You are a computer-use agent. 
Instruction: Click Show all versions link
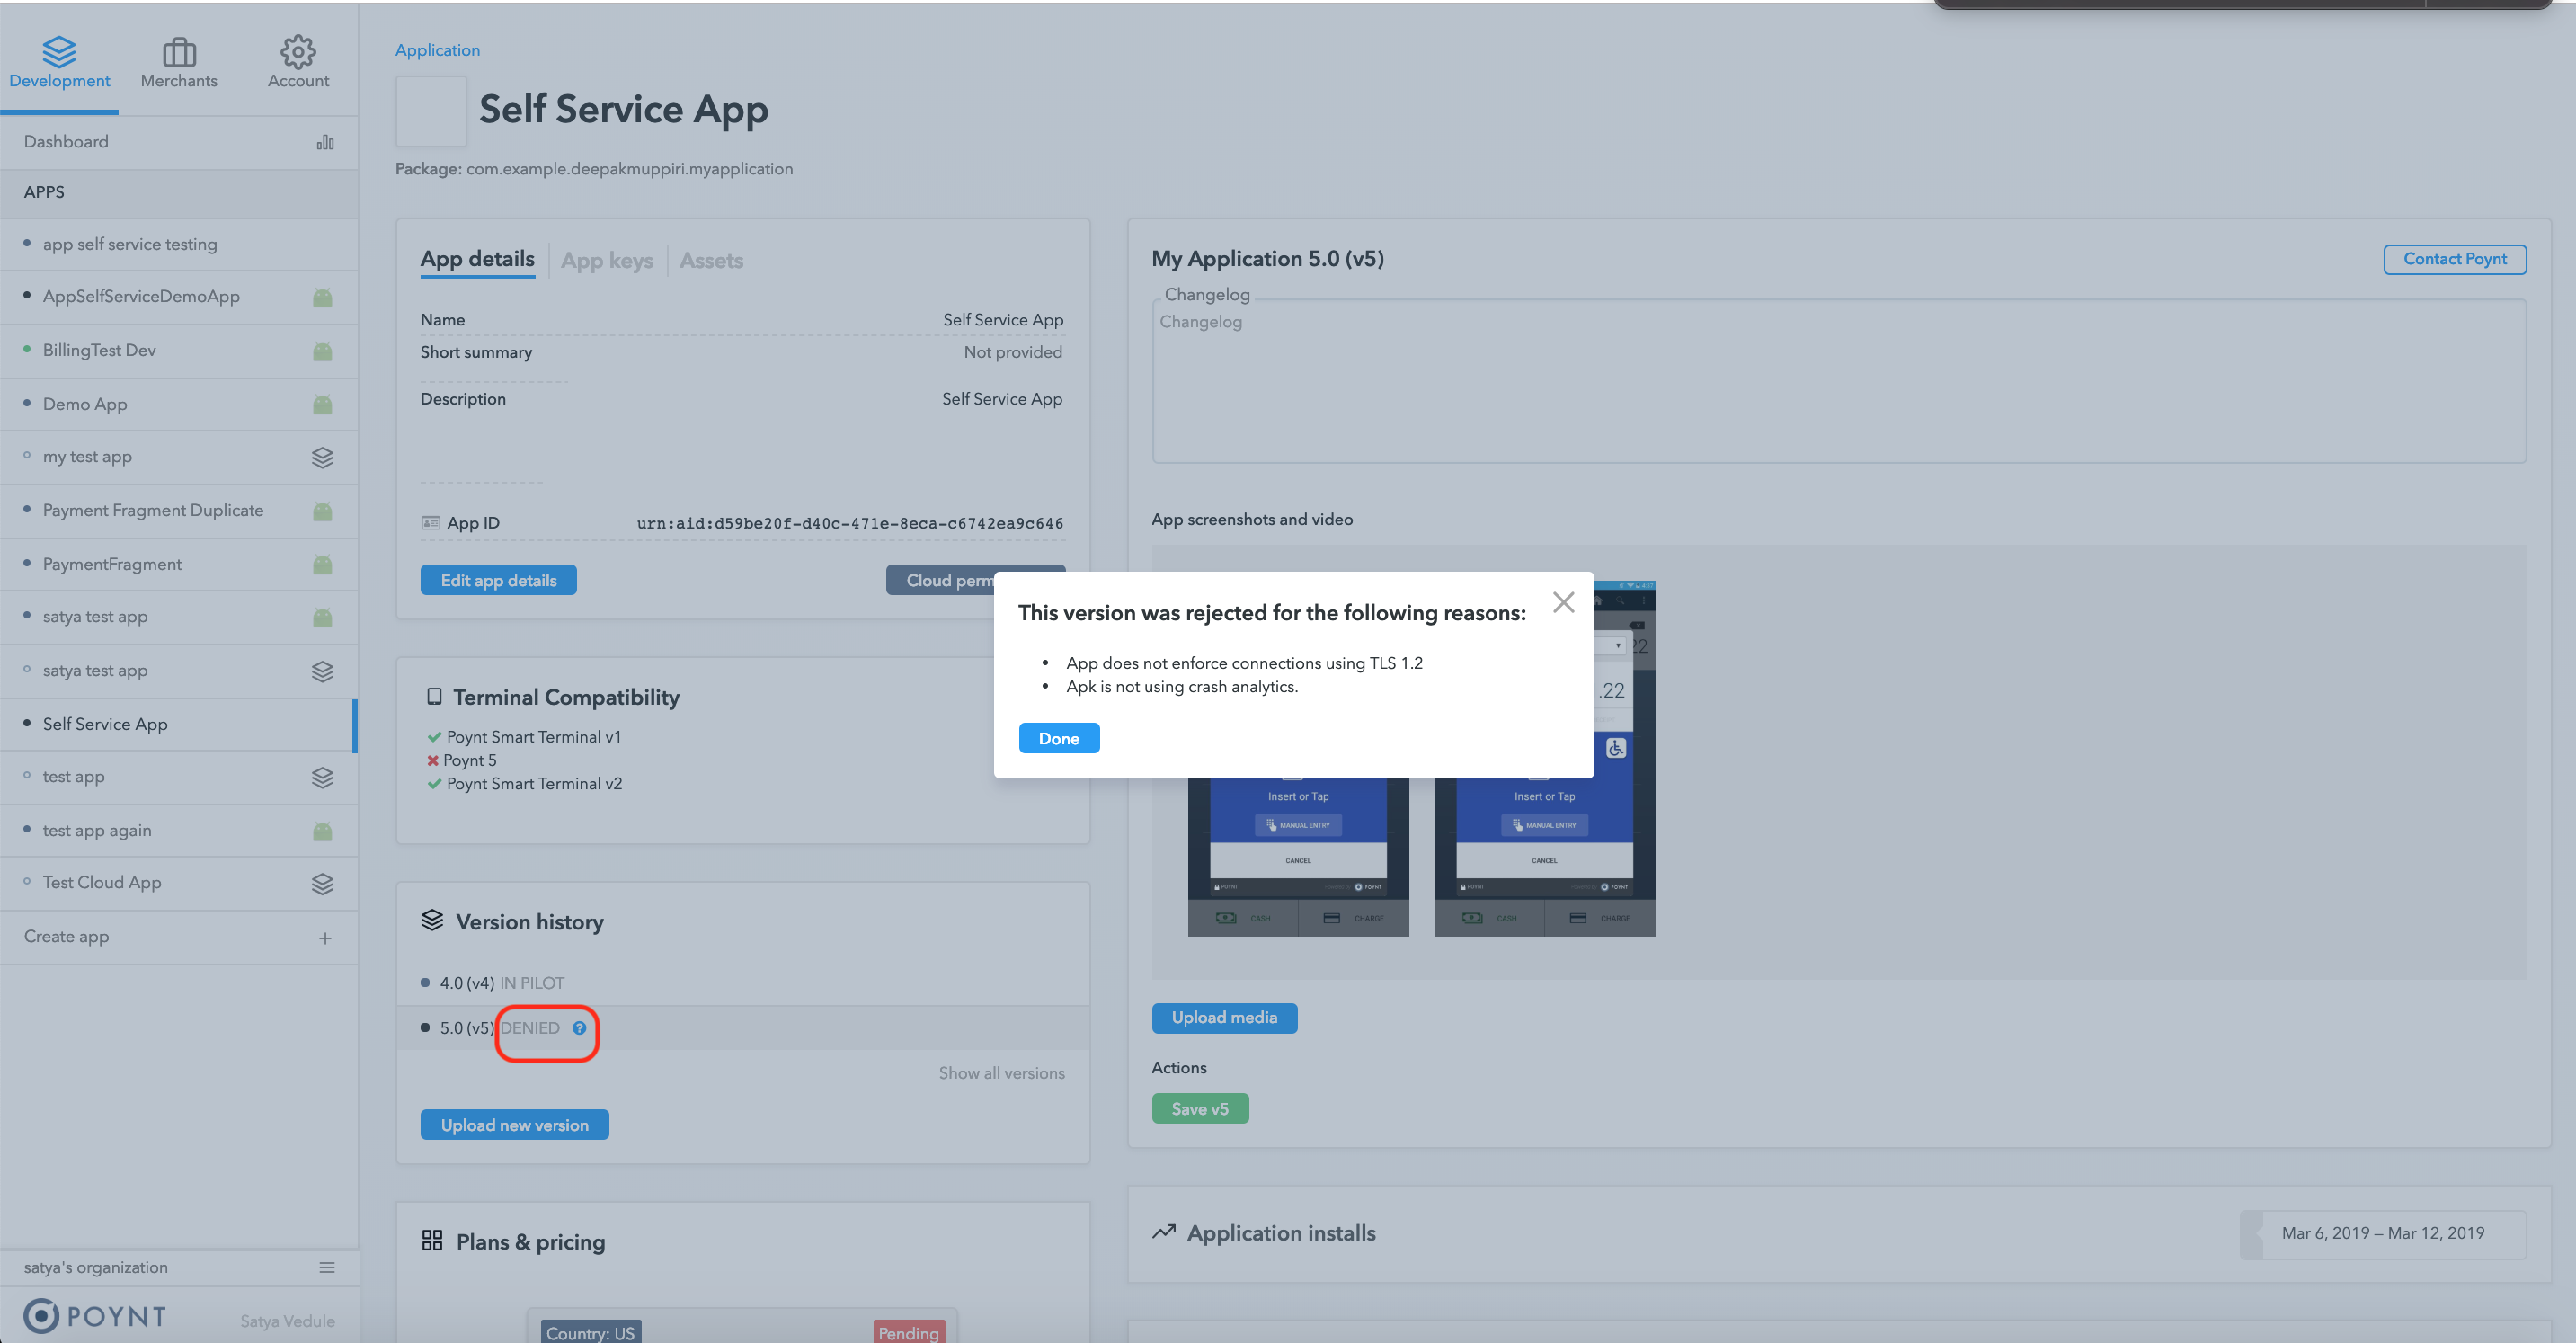pyautogui.click(x=1001, y=1073)
